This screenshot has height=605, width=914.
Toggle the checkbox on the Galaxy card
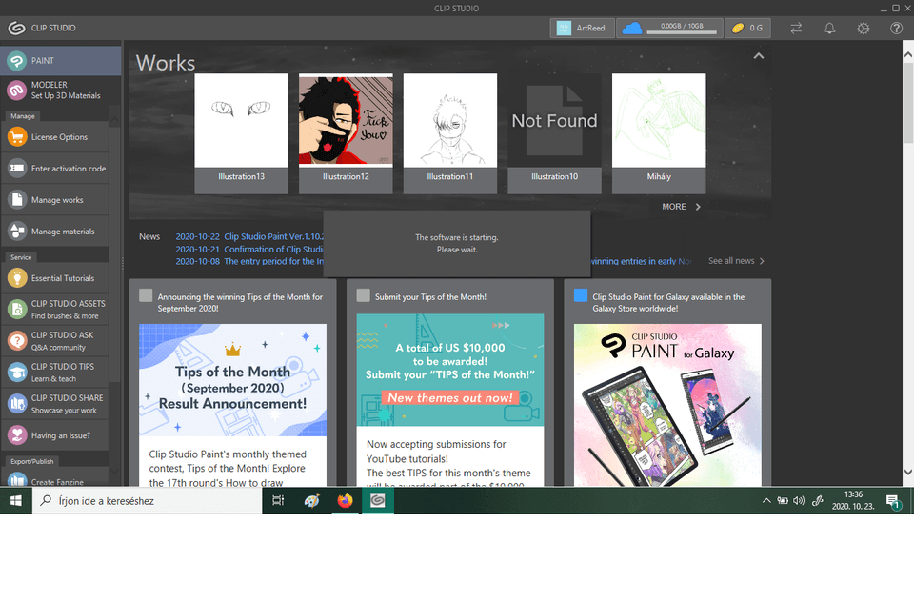[582, 295]
